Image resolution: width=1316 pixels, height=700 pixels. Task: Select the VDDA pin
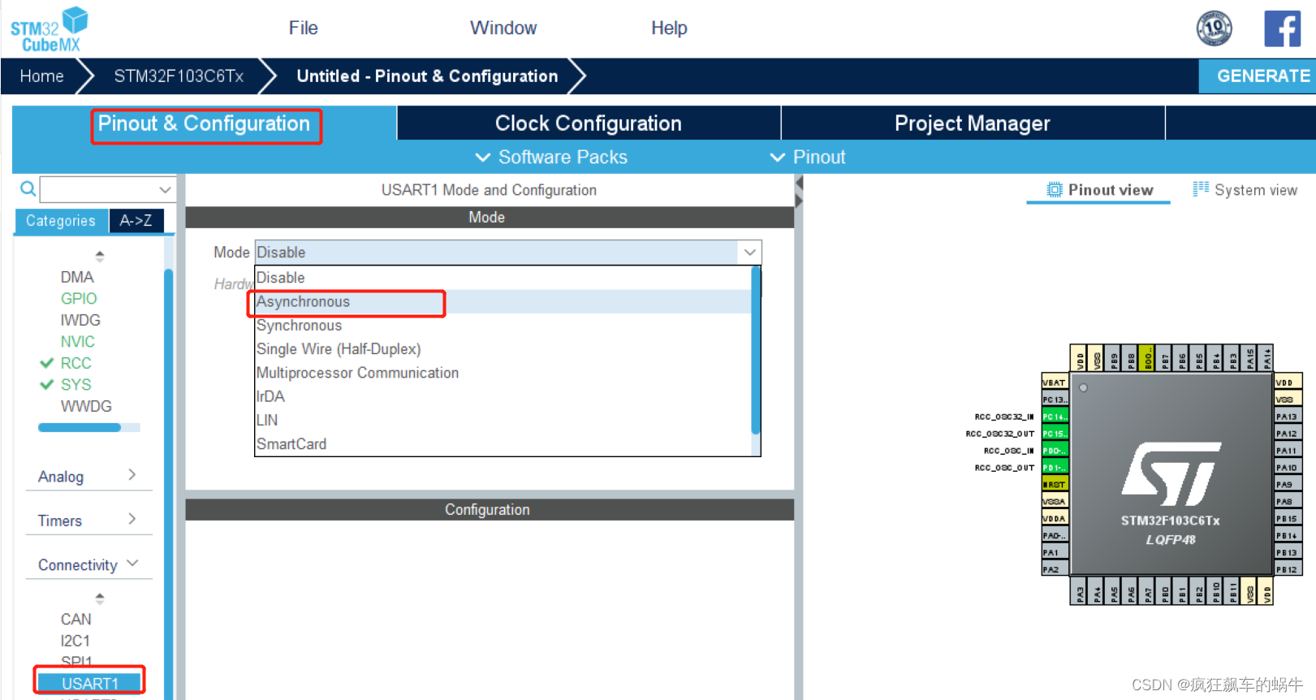coord(1055,518)
